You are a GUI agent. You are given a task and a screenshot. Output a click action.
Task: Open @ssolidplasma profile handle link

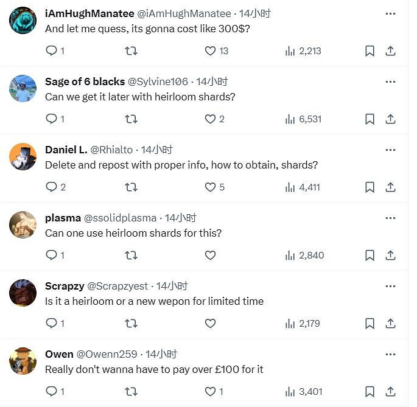[120, 218]
